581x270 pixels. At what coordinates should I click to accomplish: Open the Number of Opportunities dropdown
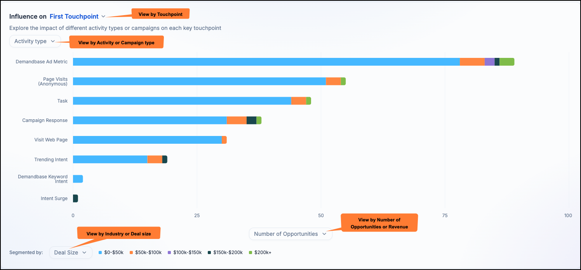290,234
